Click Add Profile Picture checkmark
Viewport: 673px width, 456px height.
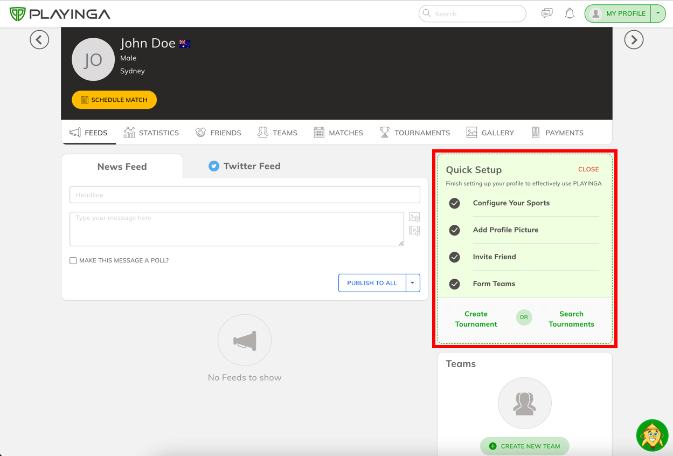click(x=455, y=230)
